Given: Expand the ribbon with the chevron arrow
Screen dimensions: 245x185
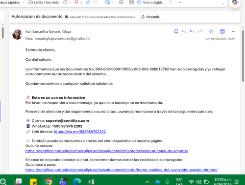Looking at the screenshot, I should coord(223,4).
